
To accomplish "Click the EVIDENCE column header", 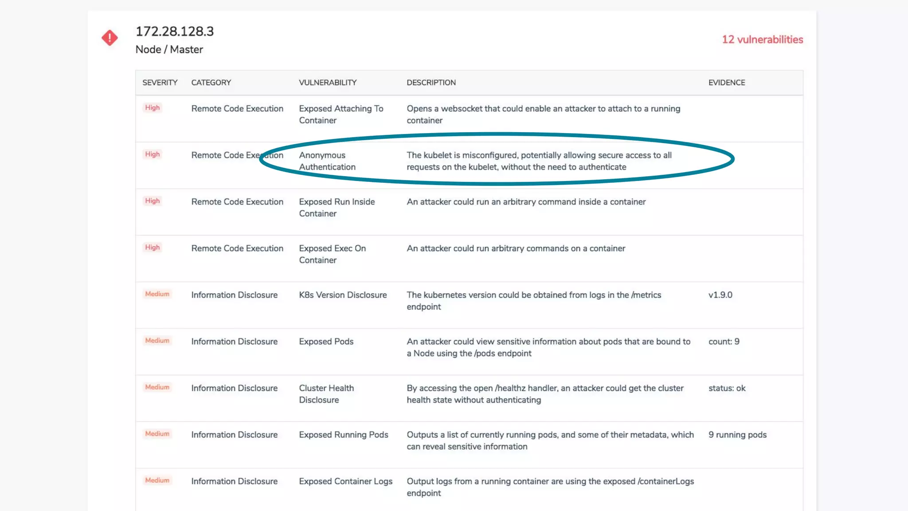I will click(726, 83).
